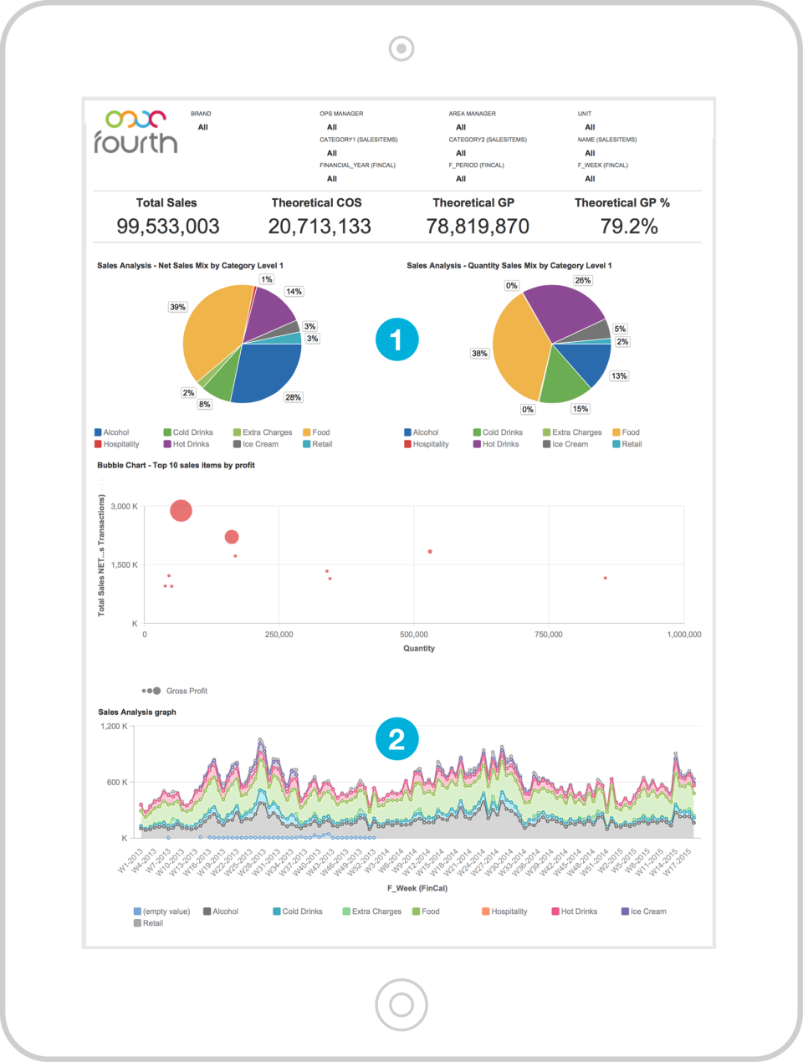
Task: Open the OPS MANAGER filter dropdown
Action: tap(332, 127)
